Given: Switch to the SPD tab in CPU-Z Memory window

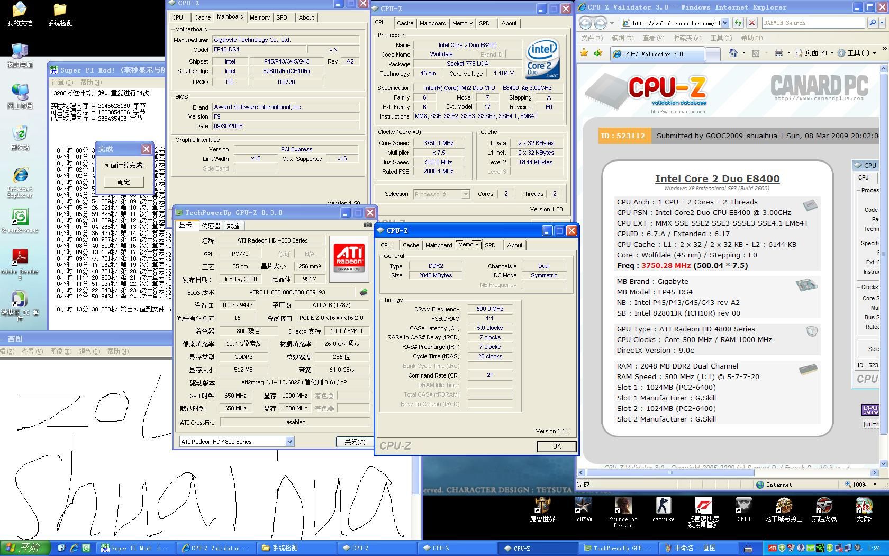Looking at the screenshot, I should pyautogui.click(x=490, y=245).
